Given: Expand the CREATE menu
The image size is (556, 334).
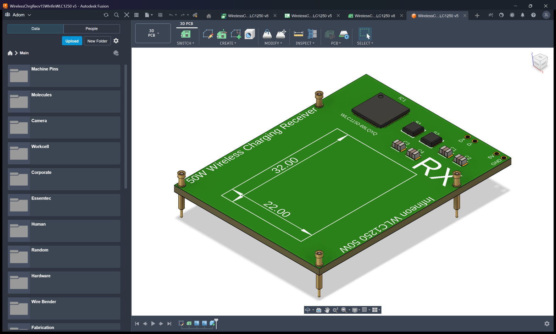Looking at the screenshot, I should [228, 43].
